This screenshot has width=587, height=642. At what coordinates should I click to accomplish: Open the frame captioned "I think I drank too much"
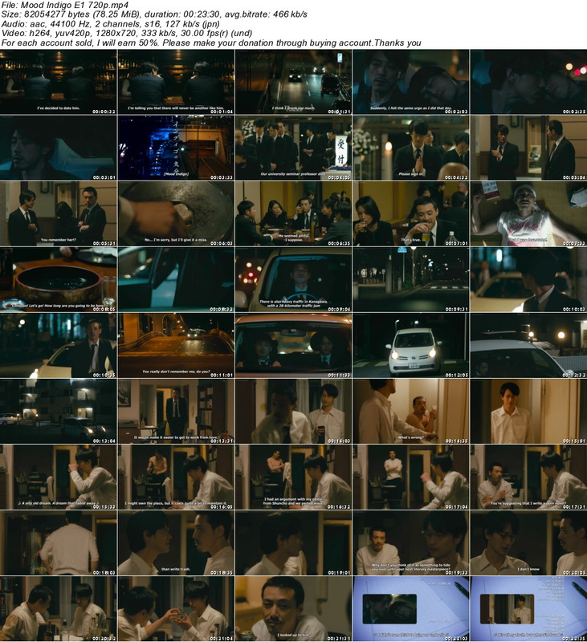point(293,82)
